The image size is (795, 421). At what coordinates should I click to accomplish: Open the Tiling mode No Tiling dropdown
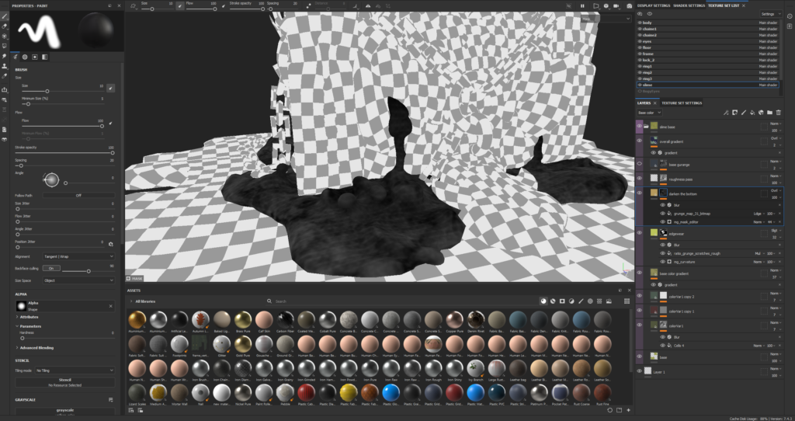(75, 371)
